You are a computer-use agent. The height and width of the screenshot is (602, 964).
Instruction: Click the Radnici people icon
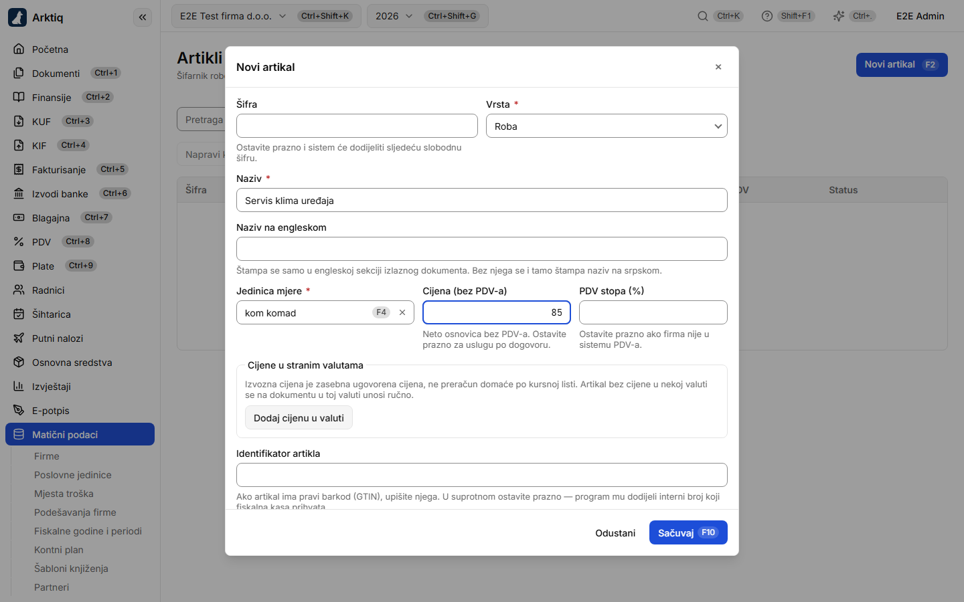[19, 290]
